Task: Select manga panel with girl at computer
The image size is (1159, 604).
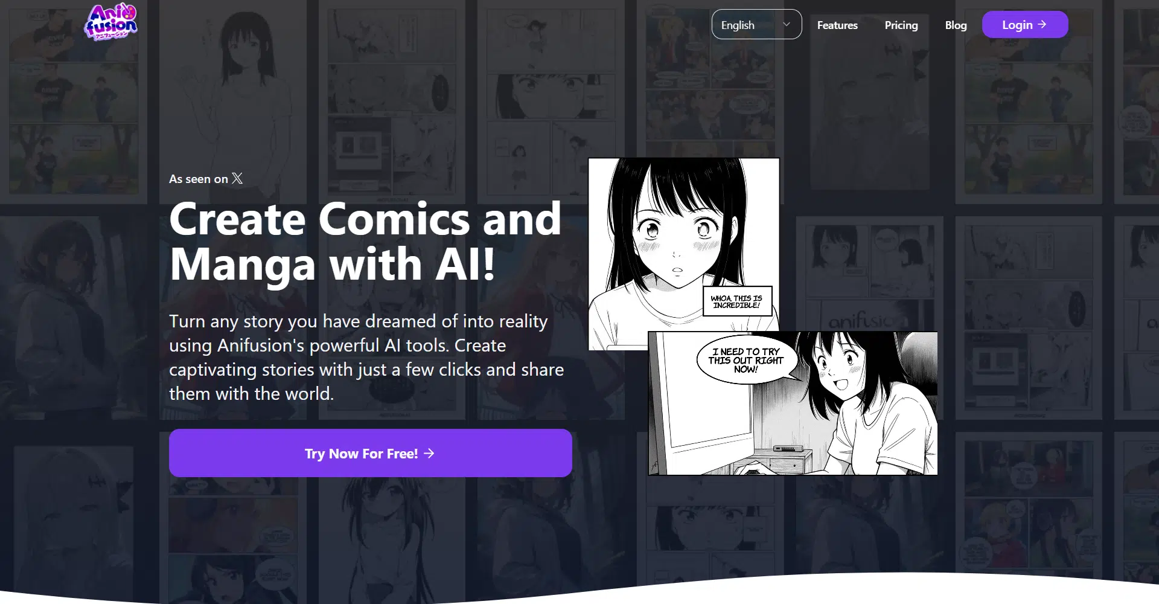Action: (793, 403)
